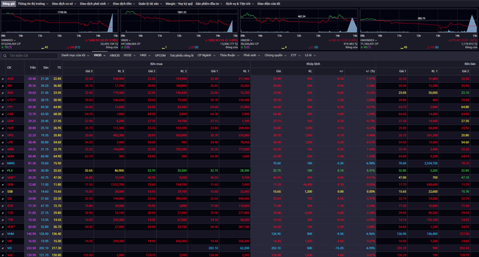This screenshot has width=479, height=257.
Task: Pin the FPT stock row
Action: click(x=3, y=107)
